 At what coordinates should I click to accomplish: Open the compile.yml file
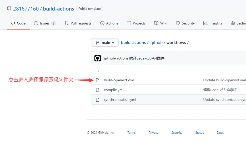114,90
